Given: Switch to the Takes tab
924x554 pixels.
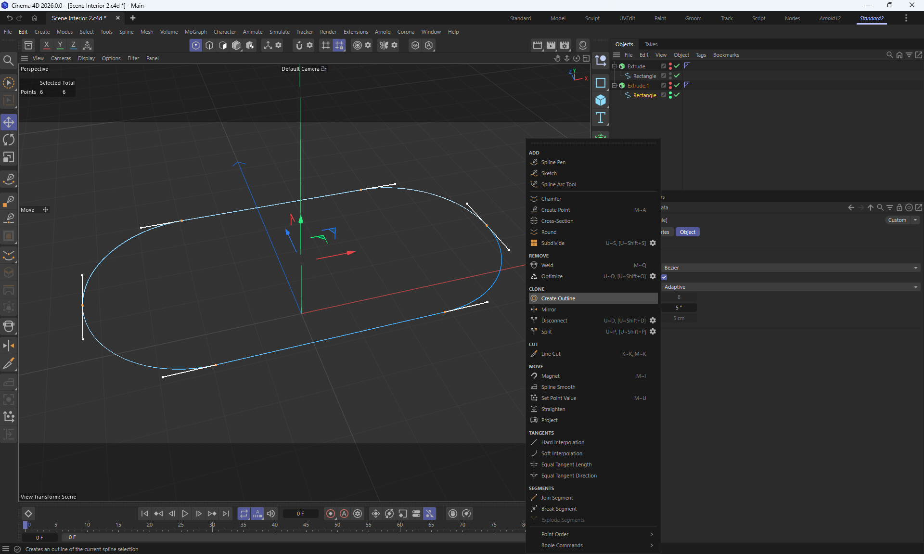Looking at the screenshot, I should pyautogui.click(x=651, y=44).
